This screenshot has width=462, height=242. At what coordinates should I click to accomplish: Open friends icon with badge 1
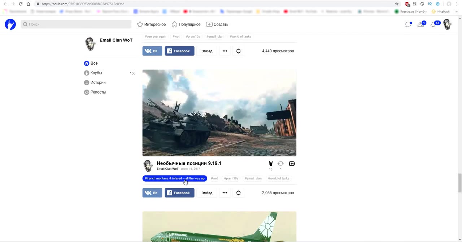coord(420,24)
